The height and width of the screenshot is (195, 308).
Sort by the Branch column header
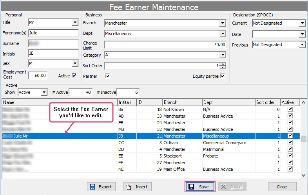point(183,102)
